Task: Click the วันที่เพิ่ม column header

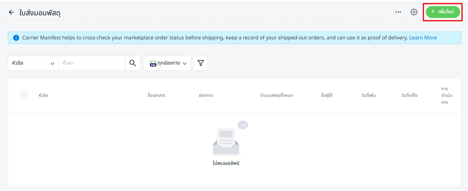Action: click(x=369, y=95)
